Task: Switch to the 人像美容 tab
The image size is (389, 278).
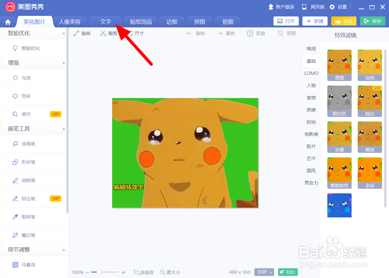Action: pyautogui.click(x=70, y=22)
